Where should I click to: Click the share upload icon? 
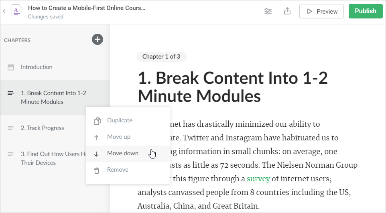point(287,11)
